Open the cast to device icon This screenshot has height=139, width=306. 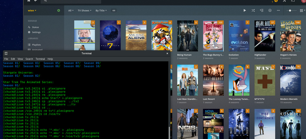293,1
